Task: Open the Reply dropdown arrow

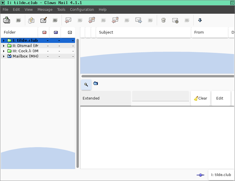Action: (80, 20)
